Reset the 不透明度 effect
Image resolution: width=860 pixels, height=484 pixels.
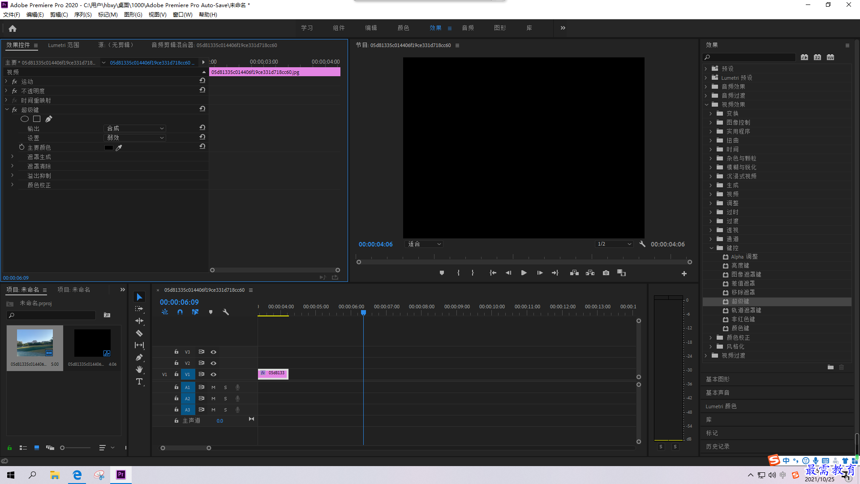[x=202, y=91]
